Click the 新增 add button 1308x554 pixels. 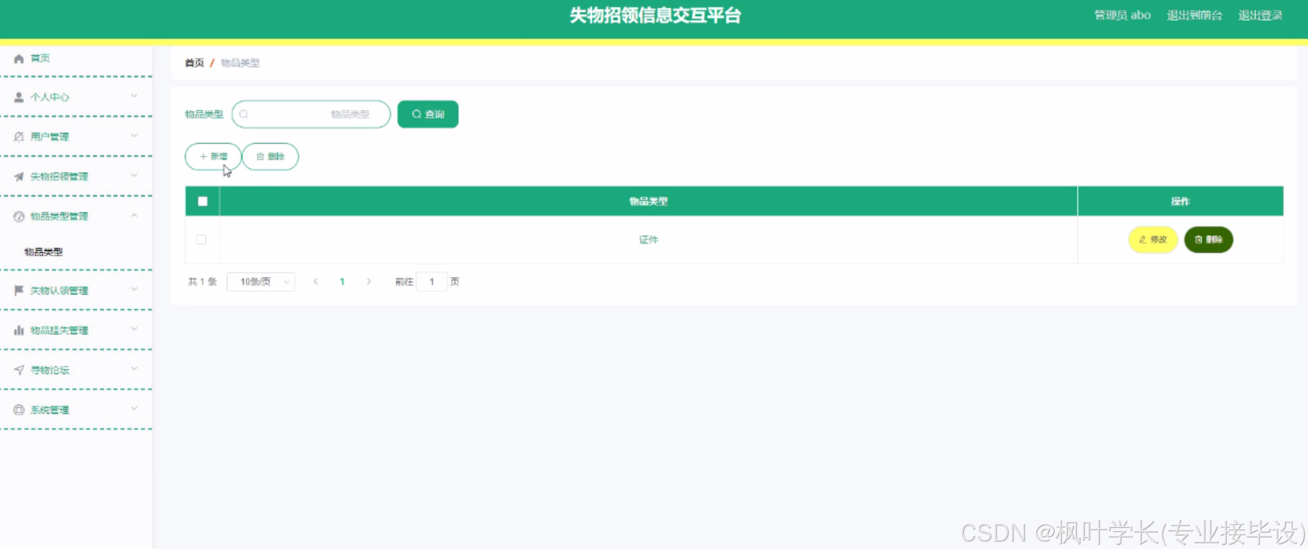pyautogui.click(x=213, y=156)
